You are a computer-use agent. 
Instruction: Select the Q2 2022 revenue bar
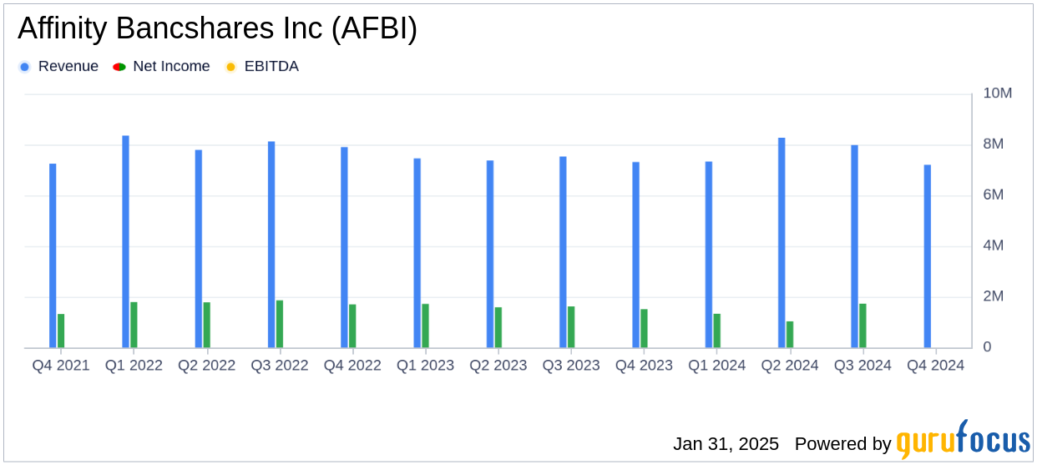[x=199, y=249]
